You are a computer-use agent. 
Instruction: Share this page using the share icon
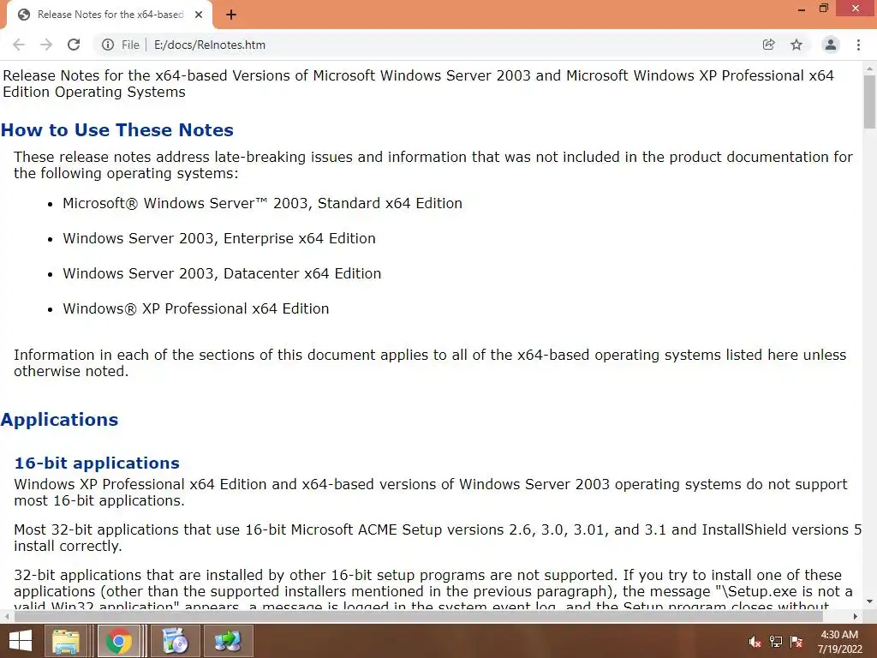(x=768, y=45)
